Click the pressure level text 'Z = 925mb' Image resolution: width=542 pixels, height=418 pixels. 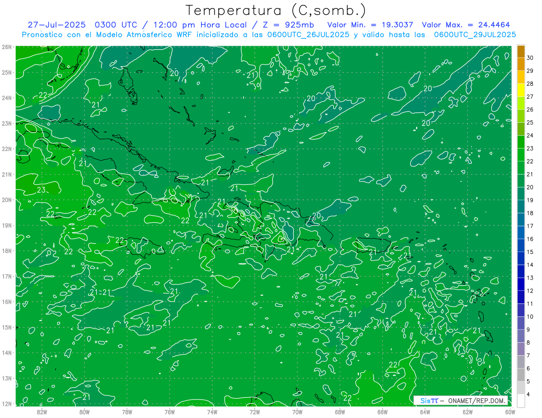point(288,25)
